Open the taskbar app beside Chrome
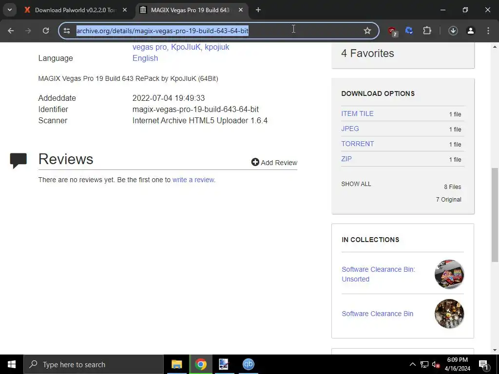499x374 pixels. [224, 364]
